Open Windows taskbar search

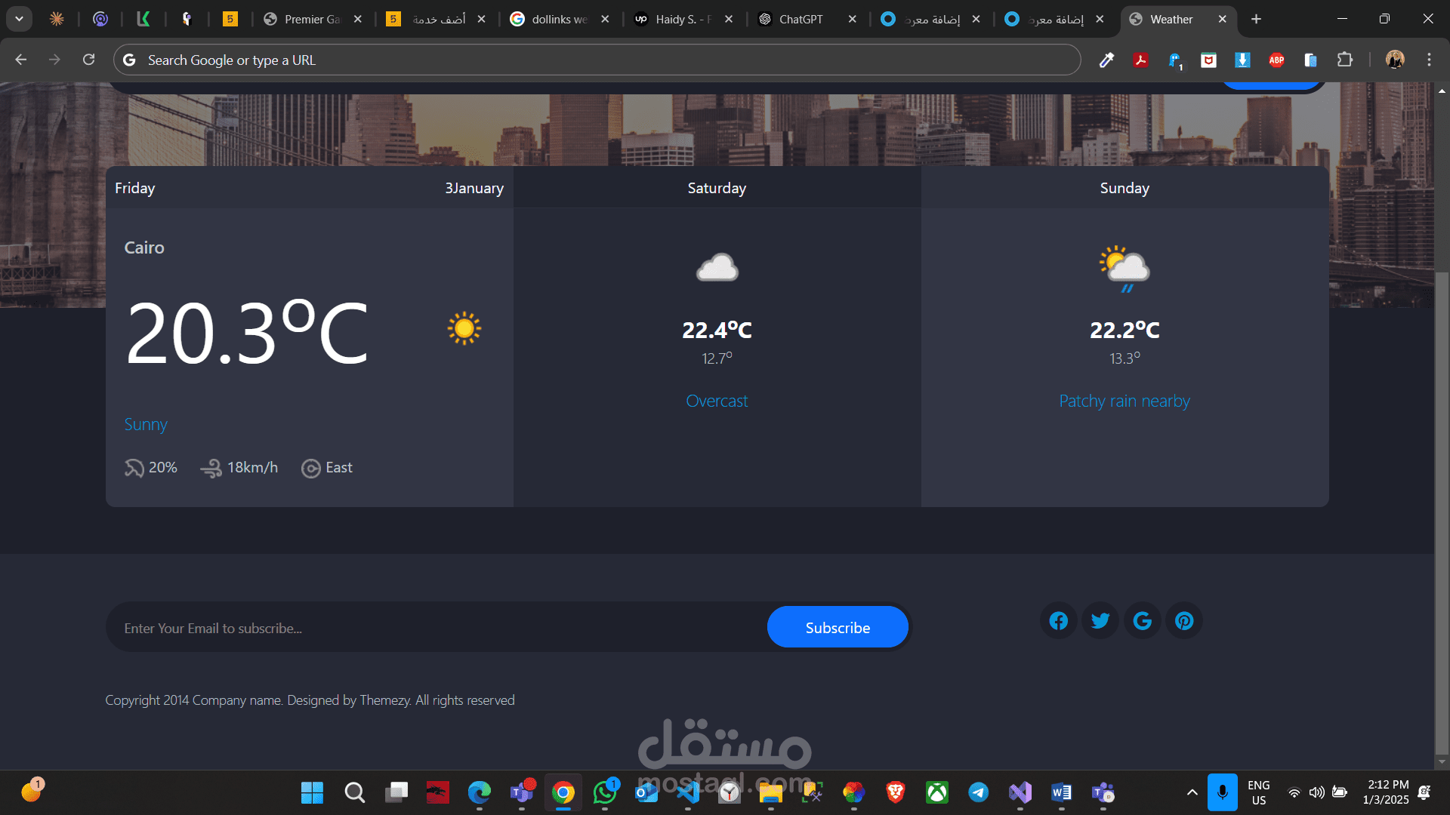point(354,792)
